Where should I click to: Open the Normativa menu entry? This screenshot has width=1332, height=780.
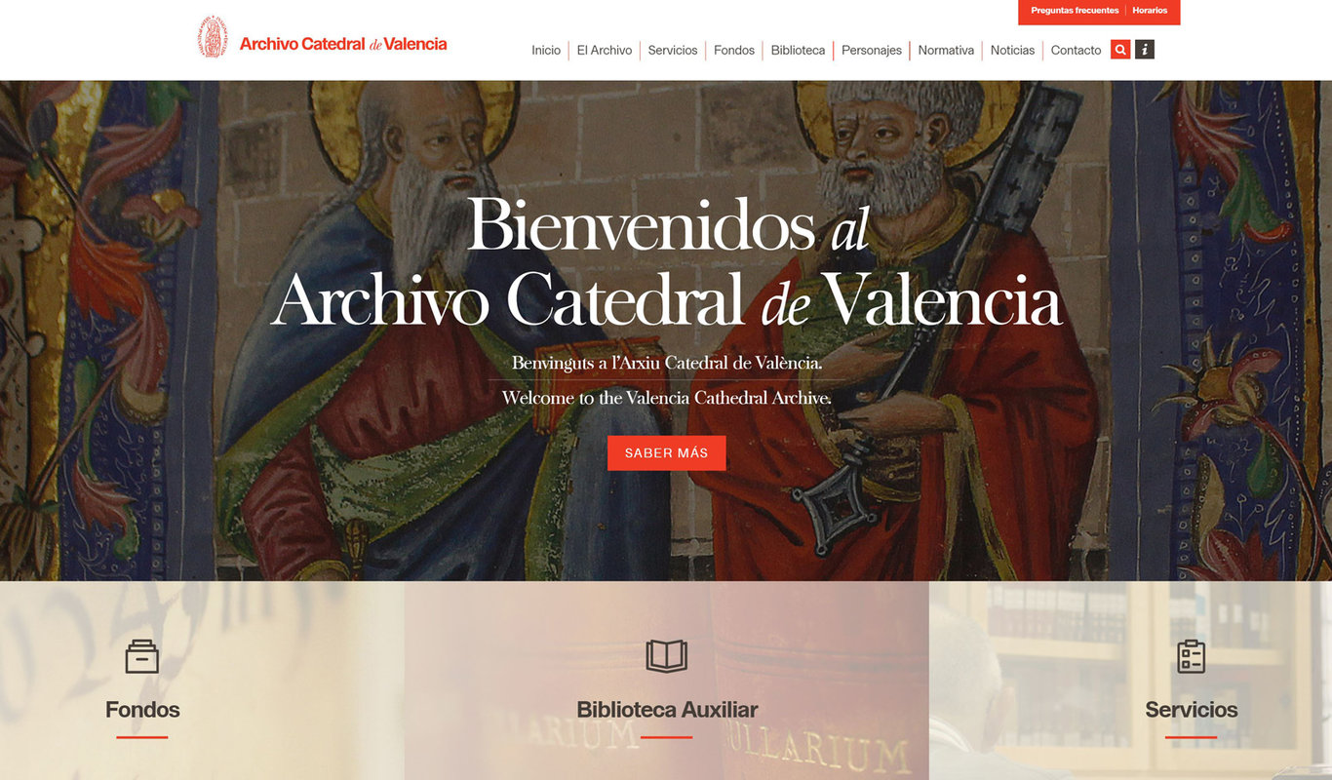(946, 50)
